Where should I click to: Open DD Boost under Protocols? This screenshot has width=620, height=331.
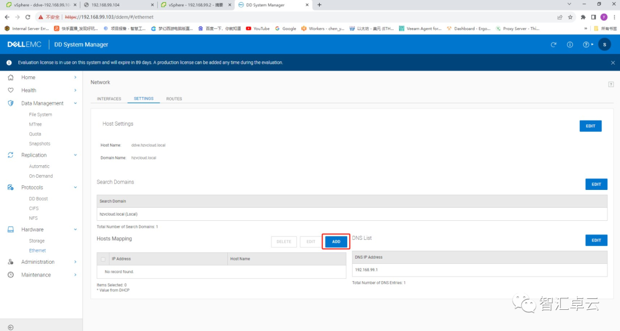pos(38,198)
